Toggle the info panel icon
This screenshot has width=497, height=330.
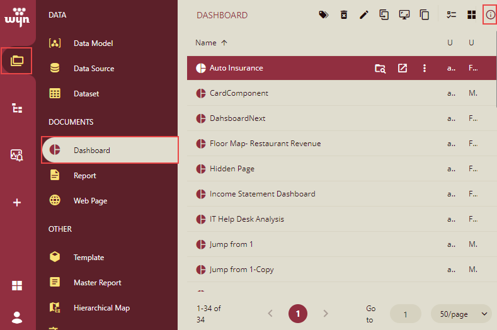pos(490,14)
